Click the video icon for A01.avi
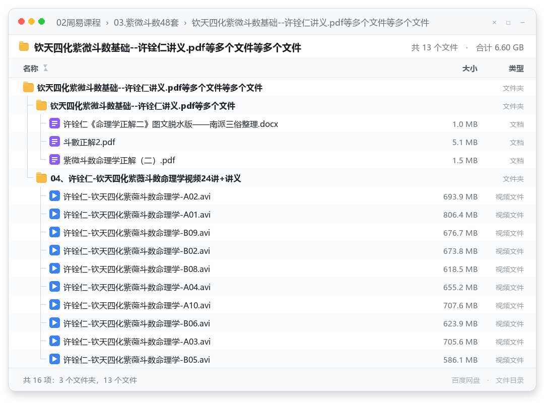Viewport: 544px width, 403px height. pyautogui.click(x=54, y=214)
